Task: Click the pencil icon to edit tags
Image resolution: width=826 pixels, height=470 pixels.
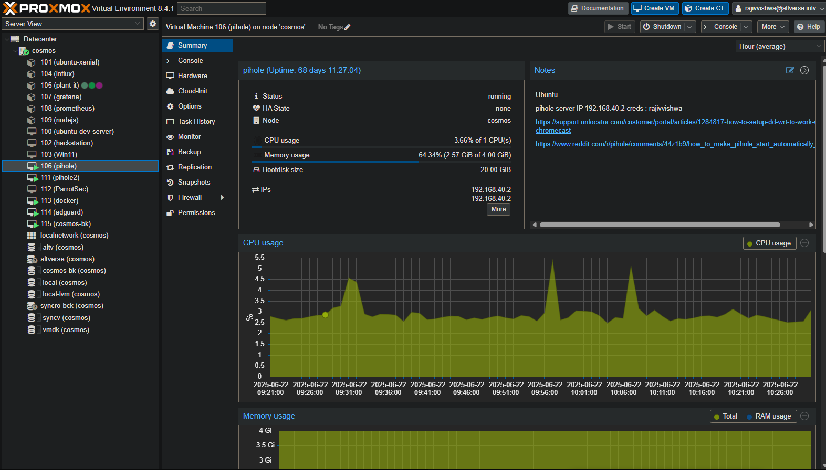Action: pyautogui.click(x=347, y=27)
